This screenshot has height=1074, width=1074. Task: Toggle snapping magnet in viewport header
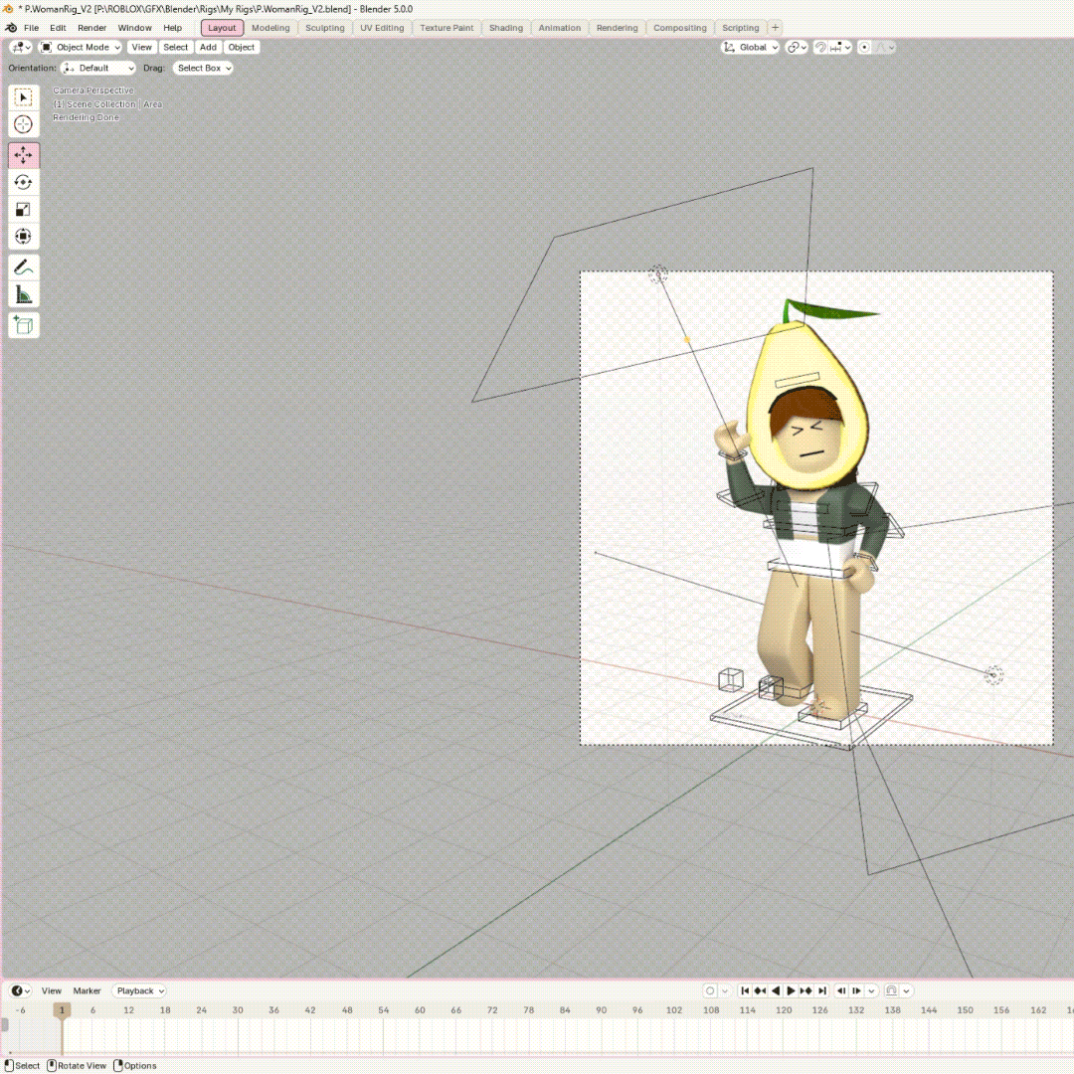[x=820, y=48]
